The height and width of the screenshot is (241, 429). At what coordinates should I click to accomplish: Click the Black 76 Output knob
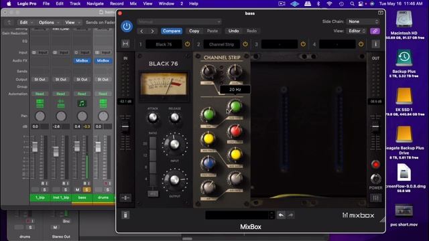coord(174,180)
